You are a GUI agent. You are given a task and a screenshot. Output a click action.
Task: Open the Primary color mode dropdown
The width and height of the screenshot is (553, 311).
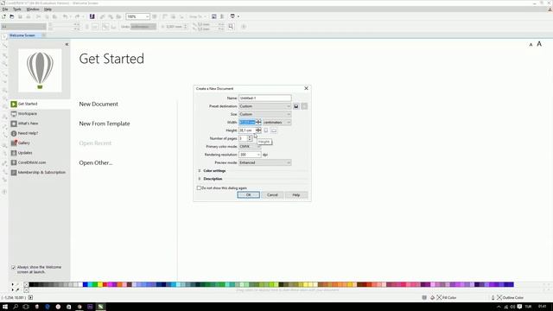(250, 146)
